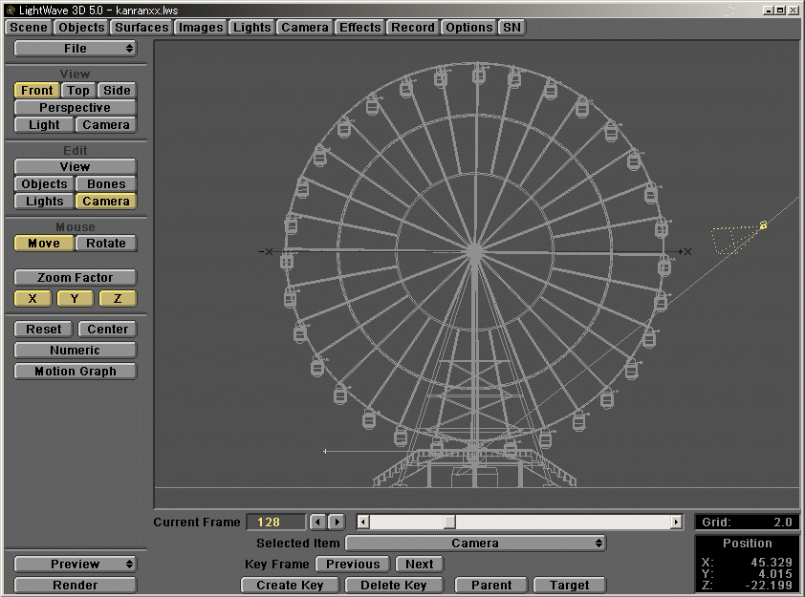Set edit mode to Bones

coord(105,183)
